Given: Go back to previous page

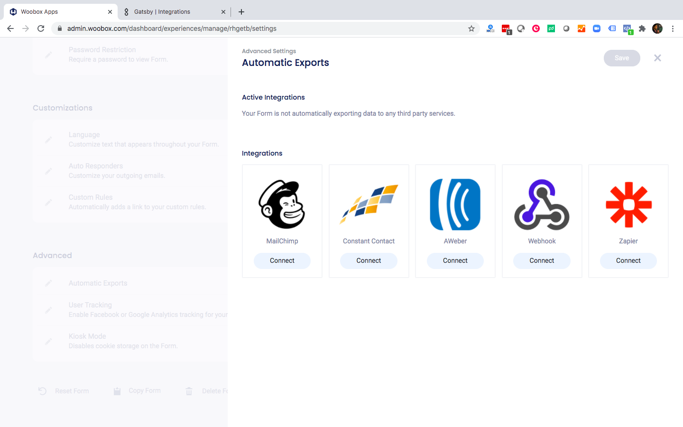Looking at the screenshot, I should coord(10,28).
